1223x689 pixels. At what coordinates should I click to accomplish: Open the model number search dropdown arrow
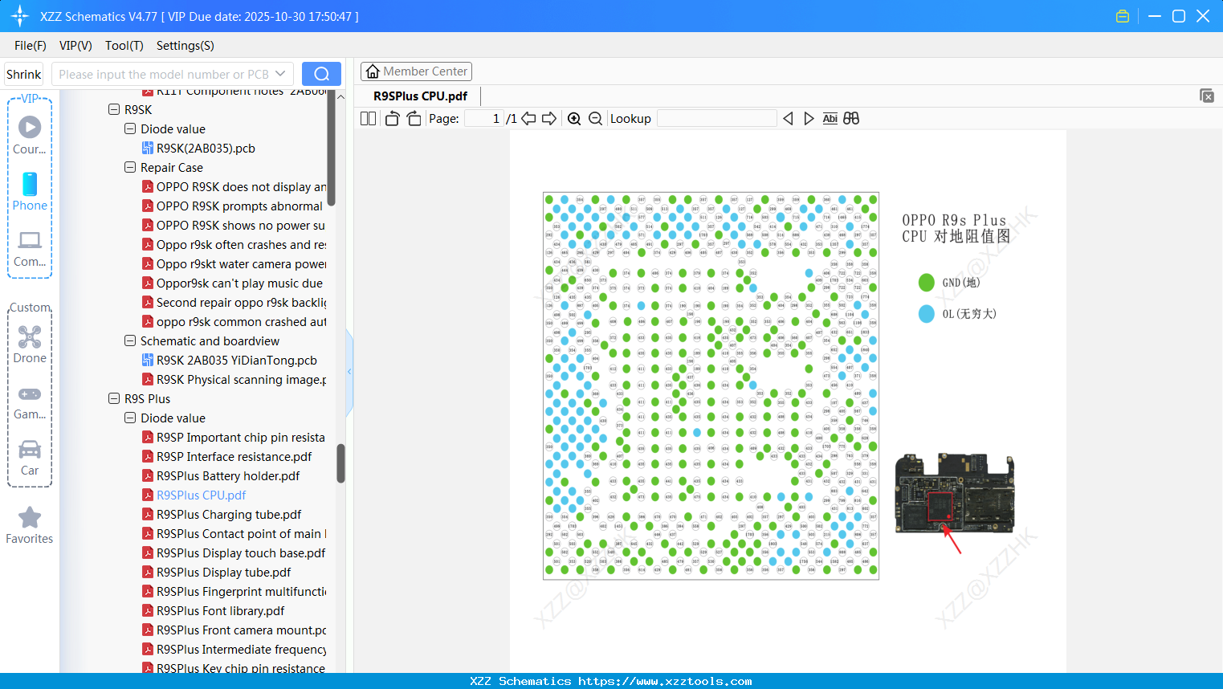pyautogui.click(x=280, y=74)
